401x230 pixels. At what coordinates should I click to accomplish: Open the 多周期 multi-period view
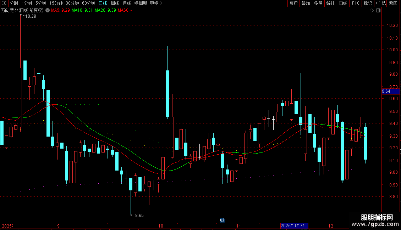click(141, 3)
